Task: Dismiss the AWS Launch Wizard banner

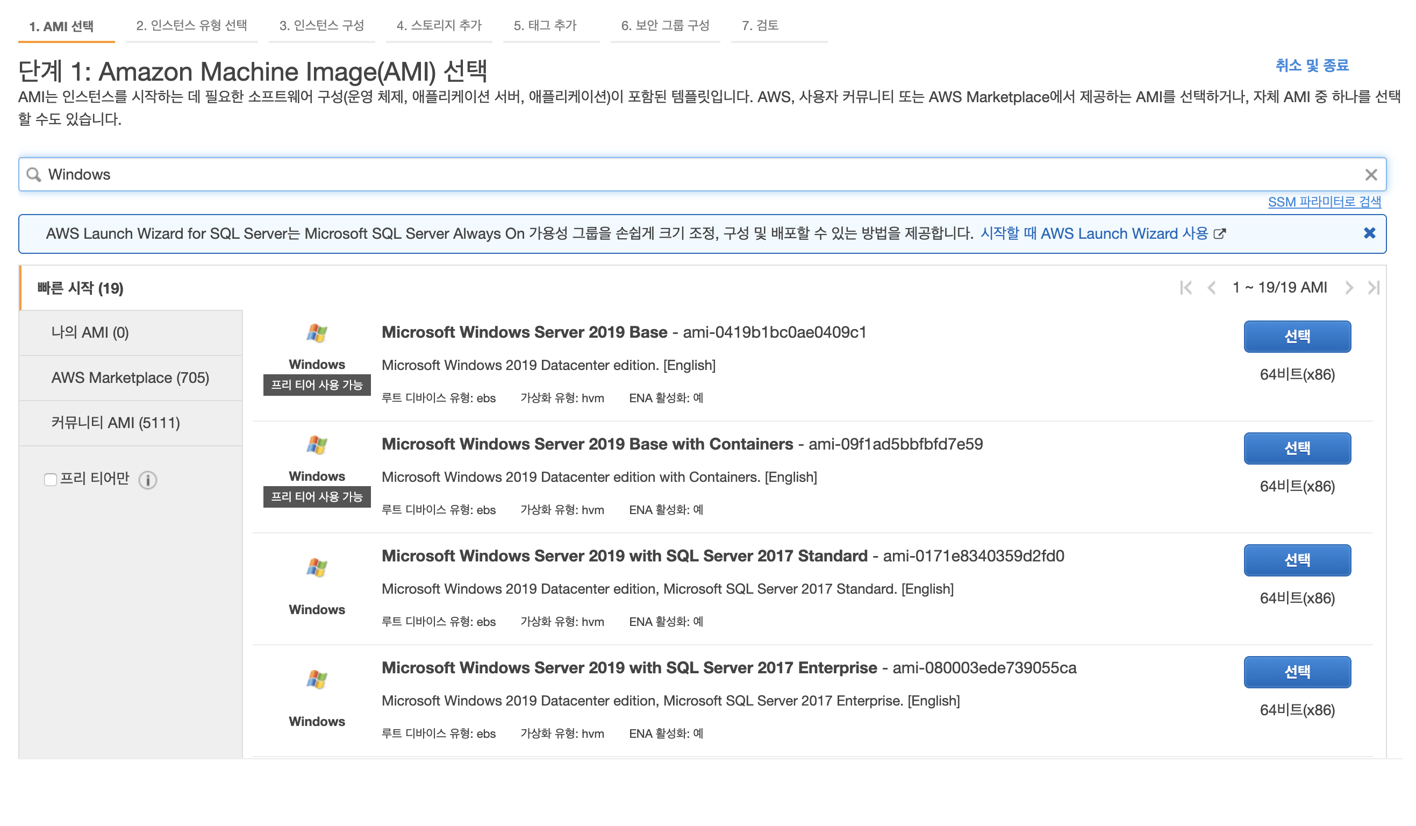Action: [1370, 233]
